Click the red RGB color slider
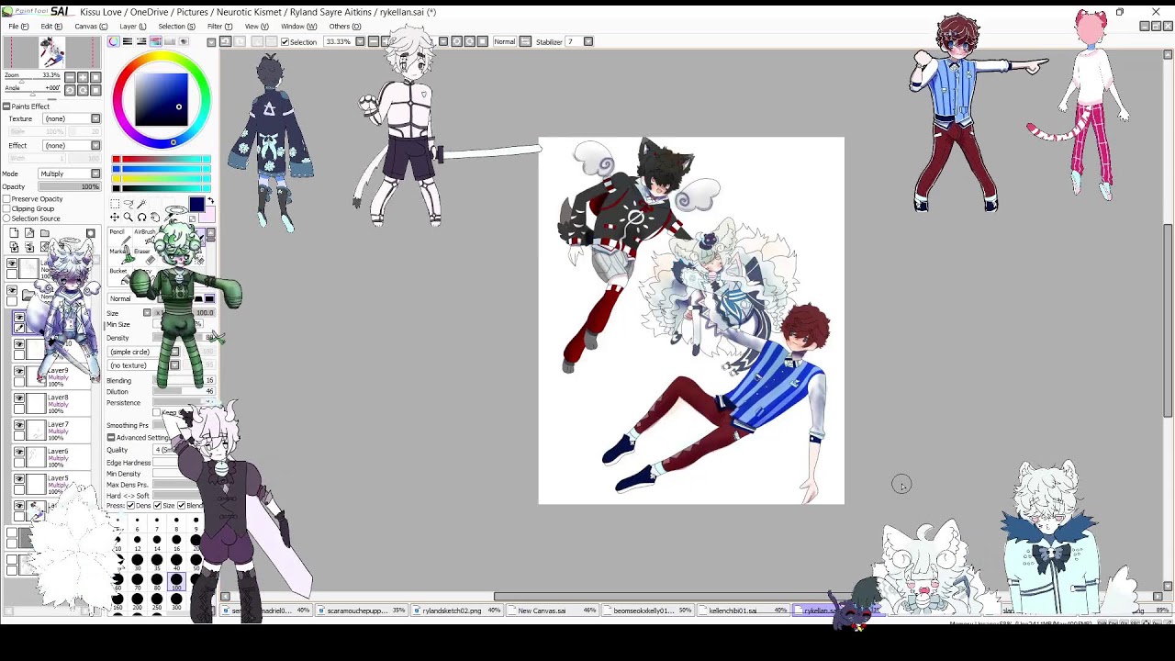This screenshot has width=1175, height=661. (162, 160)
